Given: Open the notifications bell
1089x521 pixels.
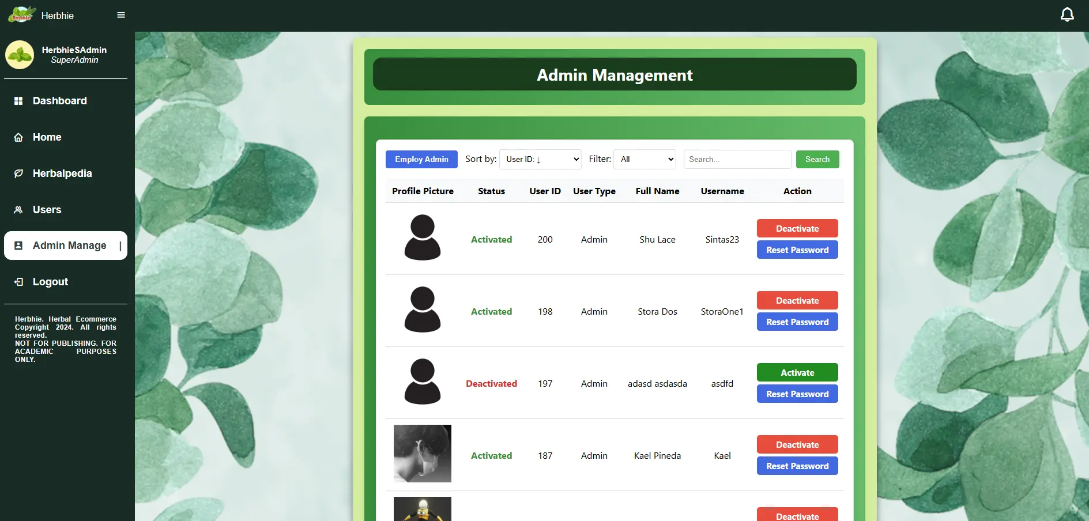Looking at the screenshot, I should tap(1067, 14).
